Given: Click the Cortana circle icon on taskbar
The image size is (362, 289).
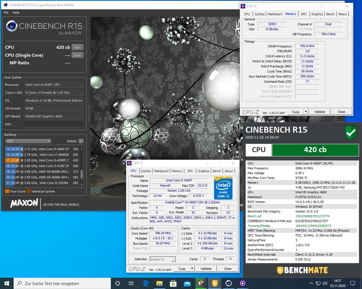Looking at the screenshot, I should 118,283.
